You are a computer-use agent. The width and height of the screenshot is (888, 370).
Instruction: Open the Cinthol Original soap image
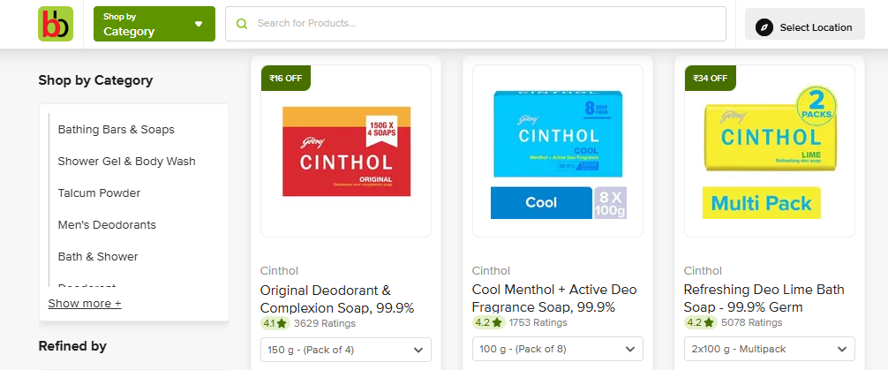[346, 151]
